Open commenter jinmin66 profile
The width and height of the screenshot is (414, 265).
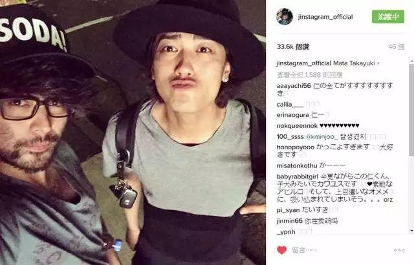pyautogui.click(x=289, y=220)
